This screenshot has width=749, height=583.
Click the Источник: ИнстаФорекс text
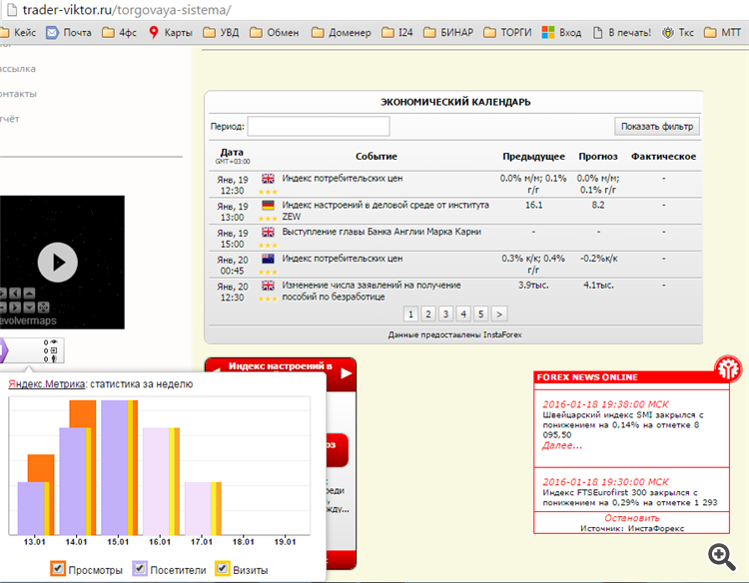pos(632,528)
